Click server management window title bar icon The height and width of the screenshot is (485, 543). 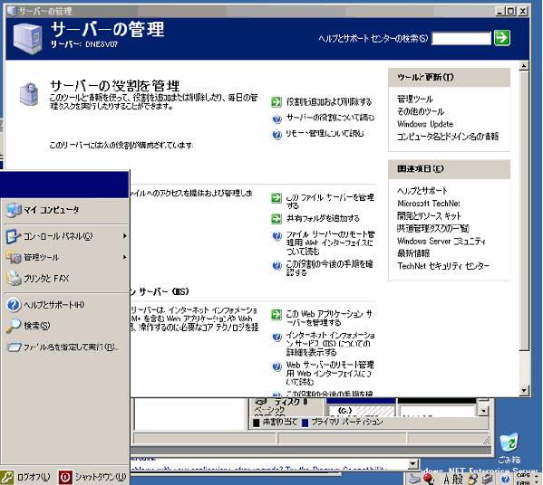tap(12, 11)
